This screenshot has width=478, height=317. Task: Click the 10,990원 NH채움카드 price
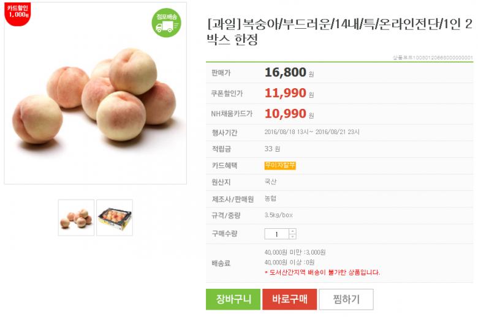pyautogui.click(x=286, y=113)
